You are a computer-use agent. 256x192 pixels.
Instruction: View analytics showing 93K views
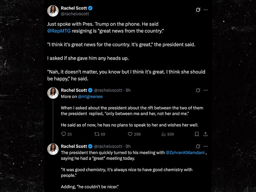coord(164,134)
